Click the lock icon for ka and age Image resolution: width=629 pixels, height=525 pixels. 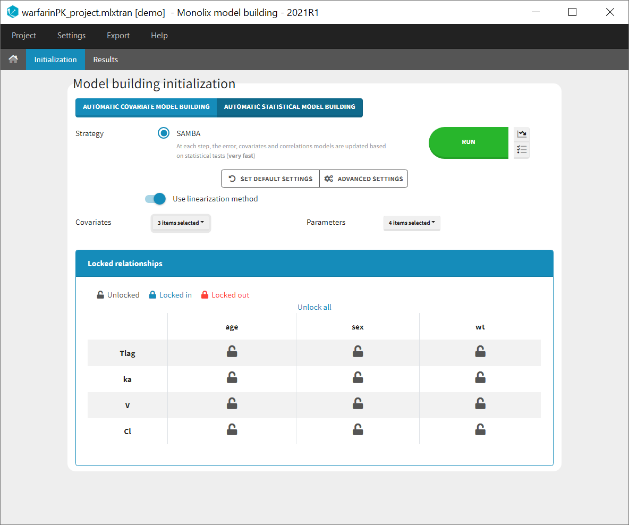tap(232, 377)
